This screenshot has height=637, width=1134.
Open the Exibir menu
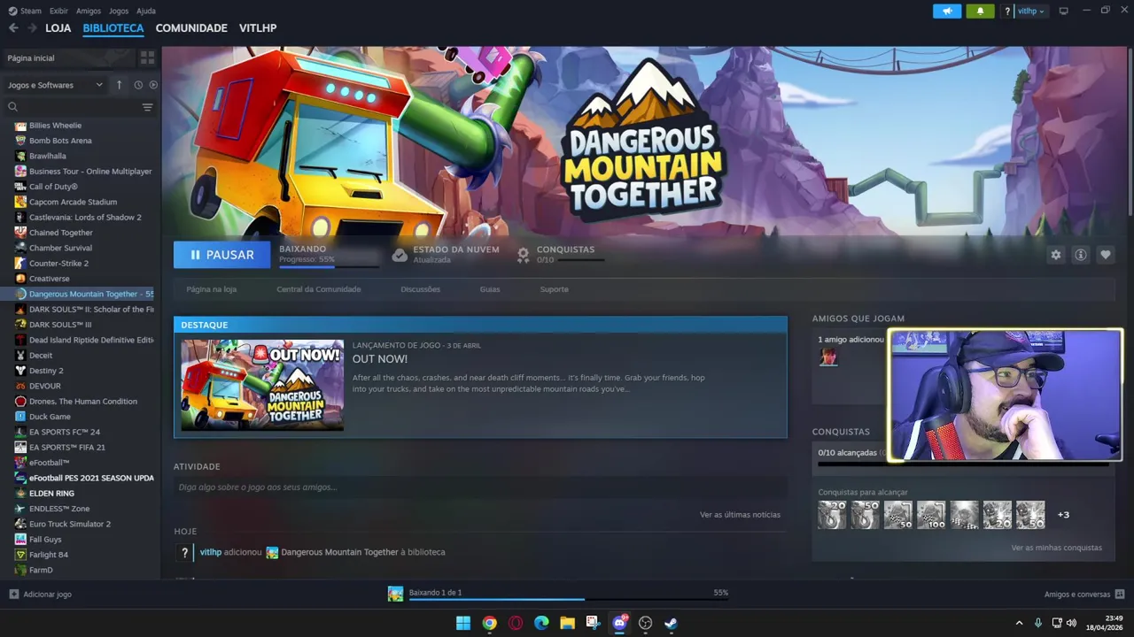(x=58, y=11)
